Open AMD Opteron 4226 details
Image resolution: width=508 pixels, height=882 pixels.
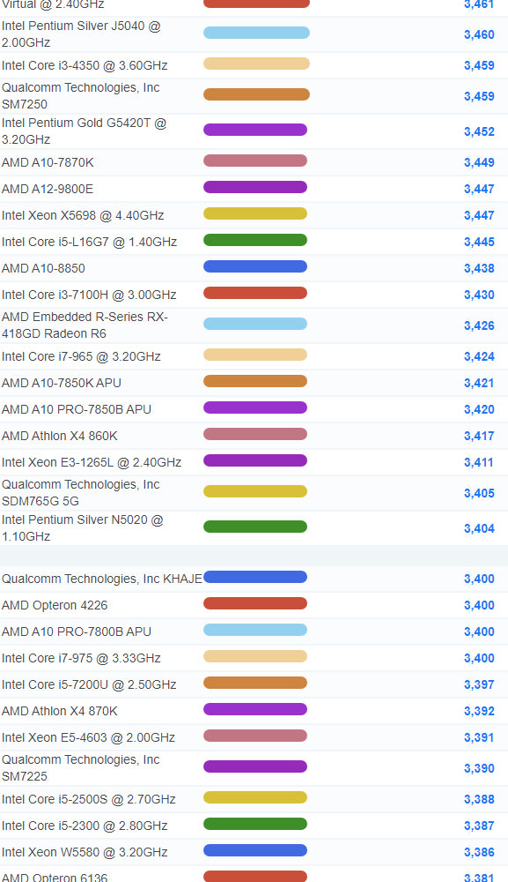click(x=55, y=605)
